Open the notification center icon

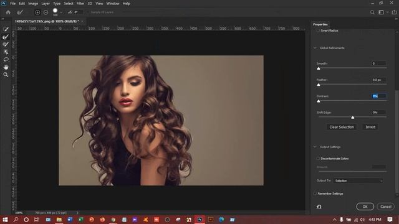[x=390, y=220]
